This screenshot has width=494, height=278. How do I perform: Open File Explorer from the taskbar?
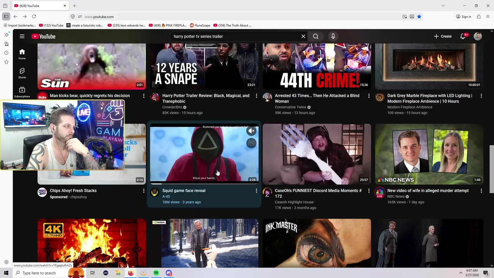tap(118, 273)
